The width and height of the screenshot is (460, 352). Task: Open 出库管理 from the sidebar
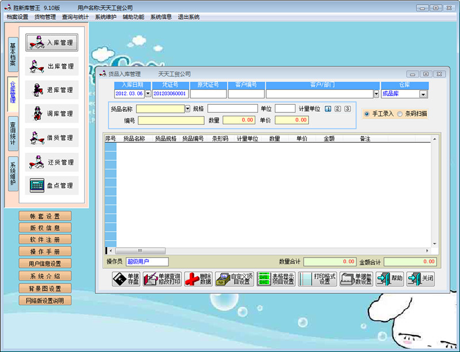click(x=52, y=66)
